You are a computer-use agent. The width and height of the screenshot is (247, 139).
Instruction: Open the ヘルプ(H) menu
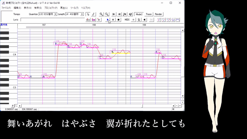(x=86, y=8)
